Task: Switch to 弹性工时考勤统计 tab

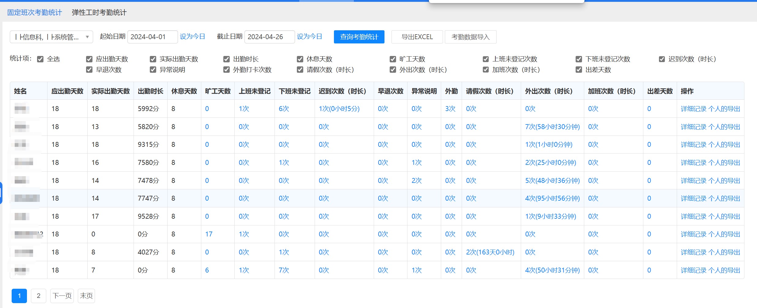Action: [99, 13]
